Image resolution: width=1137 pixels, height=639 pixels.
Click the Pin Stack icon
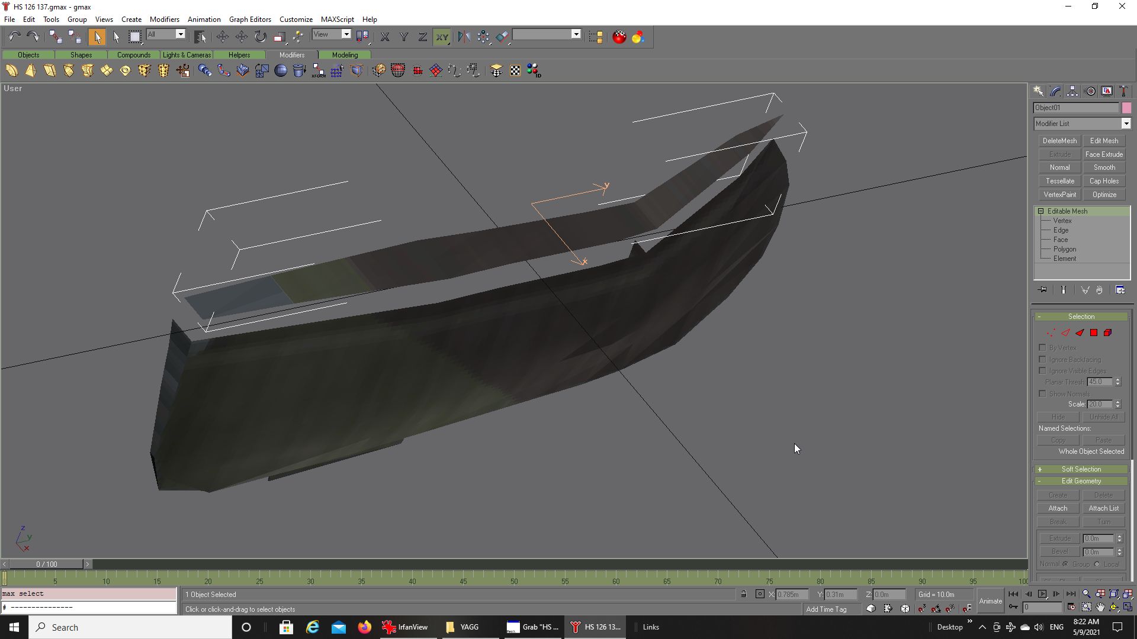point(1042,290)
